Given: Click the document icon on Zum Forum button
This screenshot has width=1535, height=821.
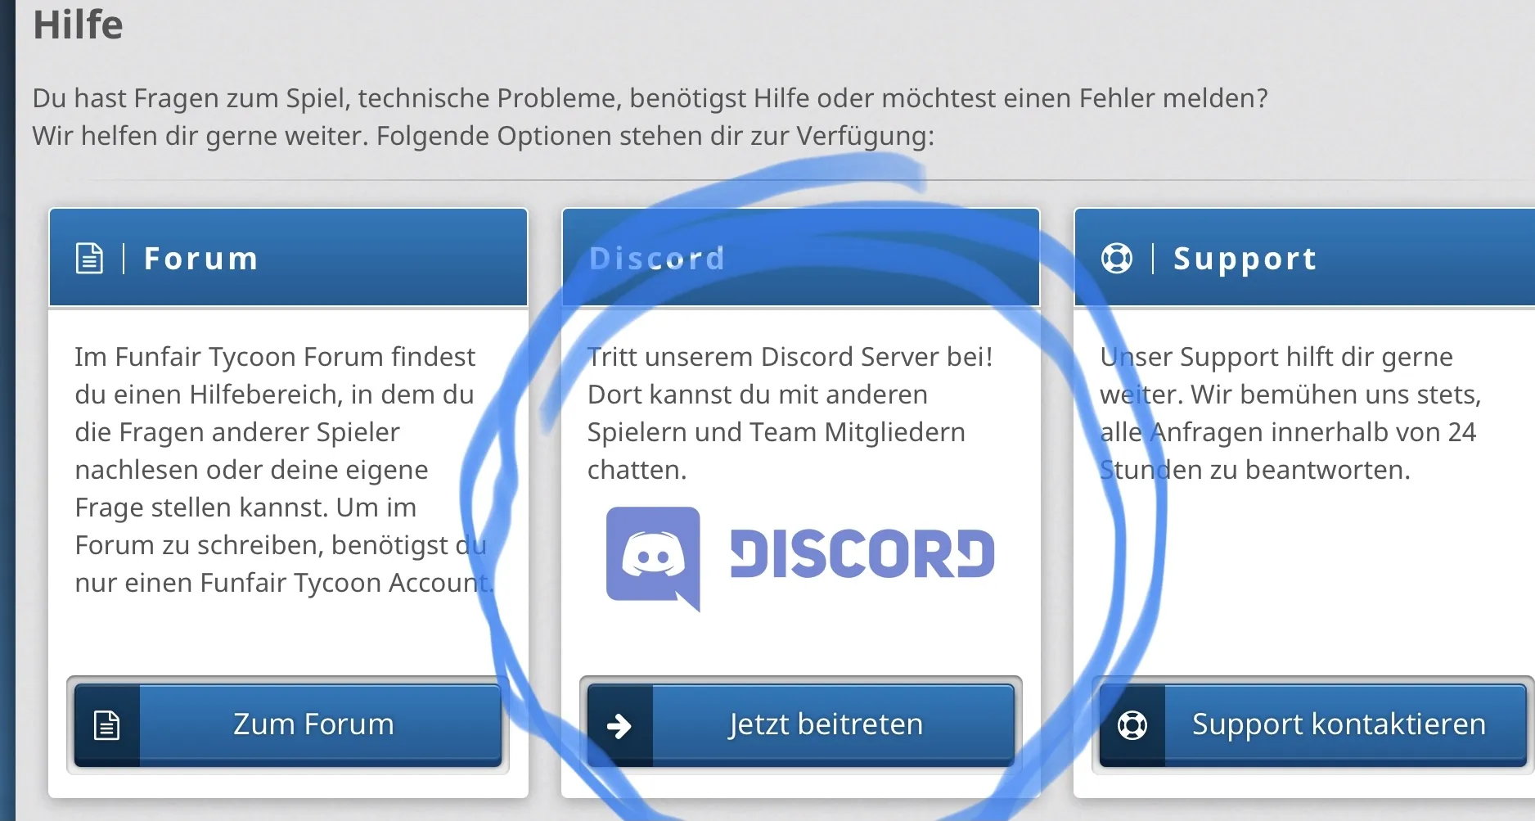Looking at the screenshot, I should click(107, 725).
